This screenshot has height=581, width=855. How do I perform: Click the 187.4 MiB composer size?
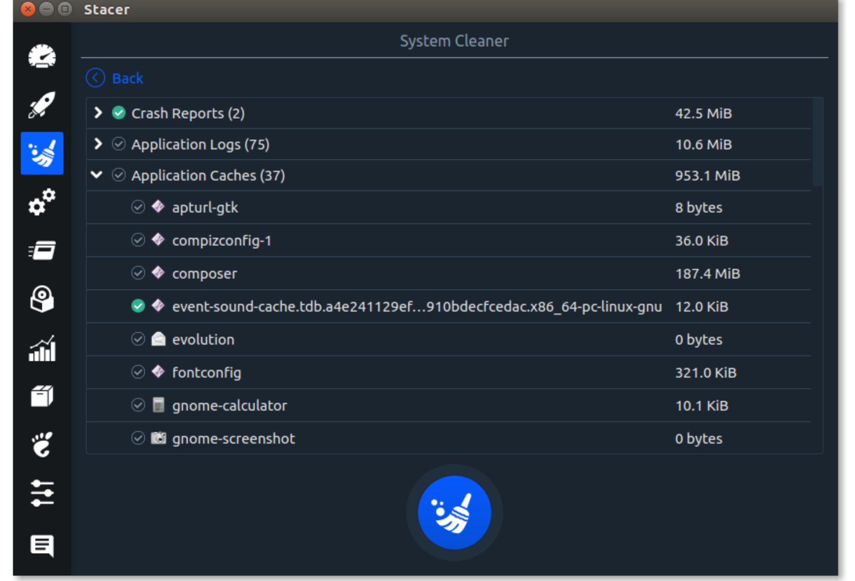707,274
